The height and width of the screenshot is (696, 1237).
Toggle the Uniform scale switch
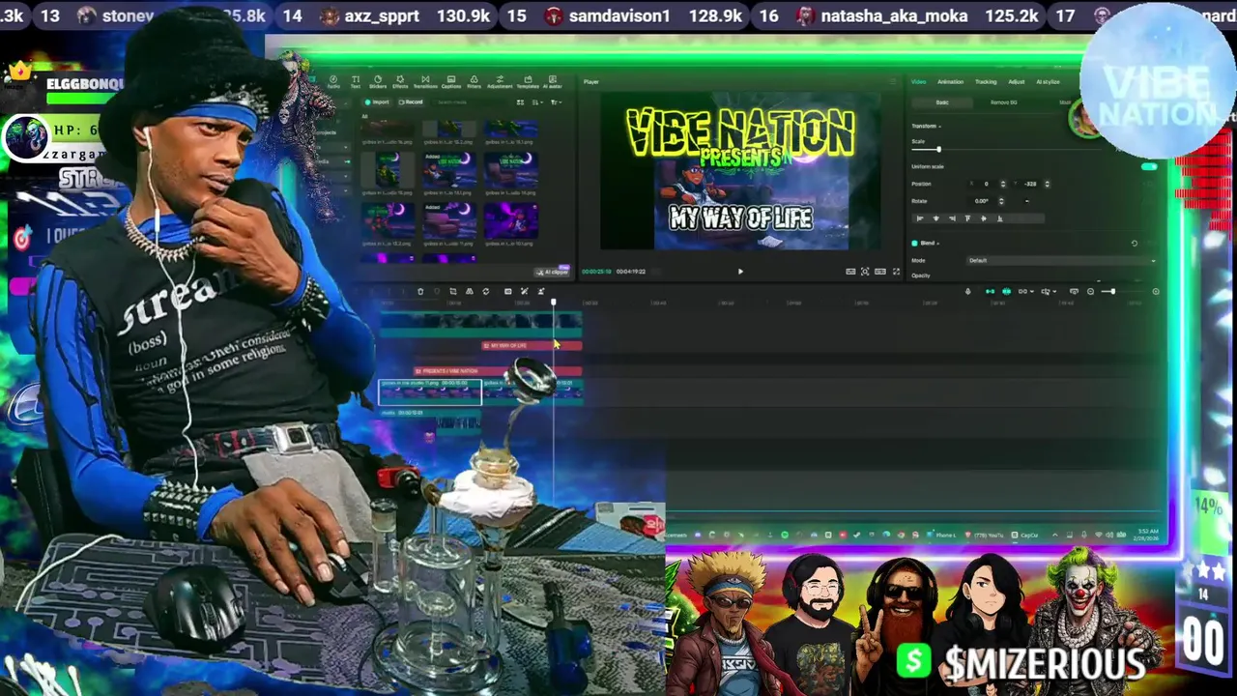pos(1149,166)
